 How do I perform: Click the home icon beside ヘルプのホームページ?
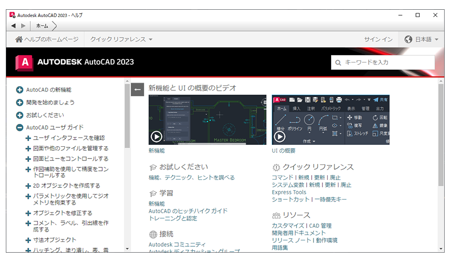coord(19,40)
